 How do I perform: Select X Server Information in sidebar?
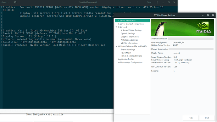[132, 20]
